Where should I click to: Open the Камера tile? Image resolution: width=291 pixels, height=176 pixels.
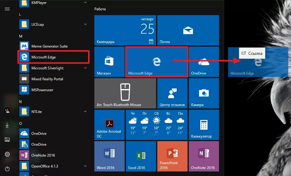tap(204, 93)
